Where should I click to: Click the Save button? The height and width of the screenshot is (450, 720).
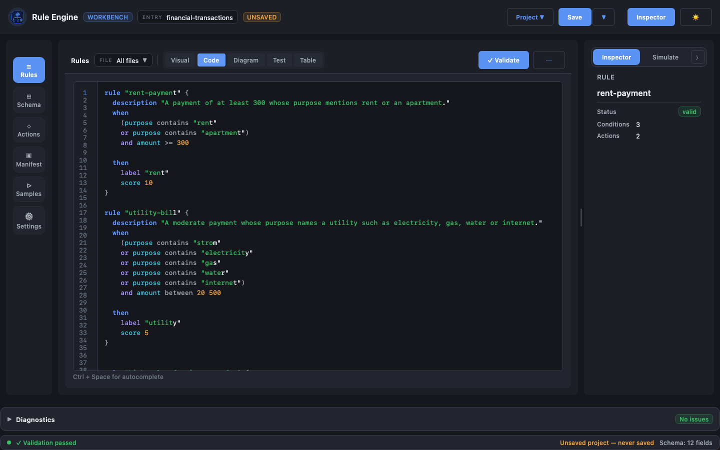(x=575, y=17)
